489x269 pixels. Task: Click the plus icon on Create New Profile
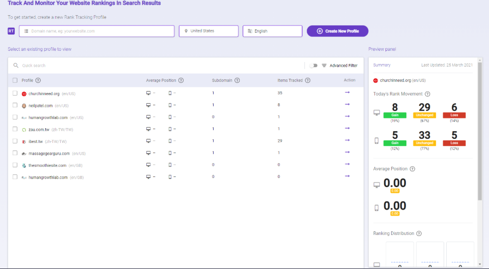pos(320,31)
